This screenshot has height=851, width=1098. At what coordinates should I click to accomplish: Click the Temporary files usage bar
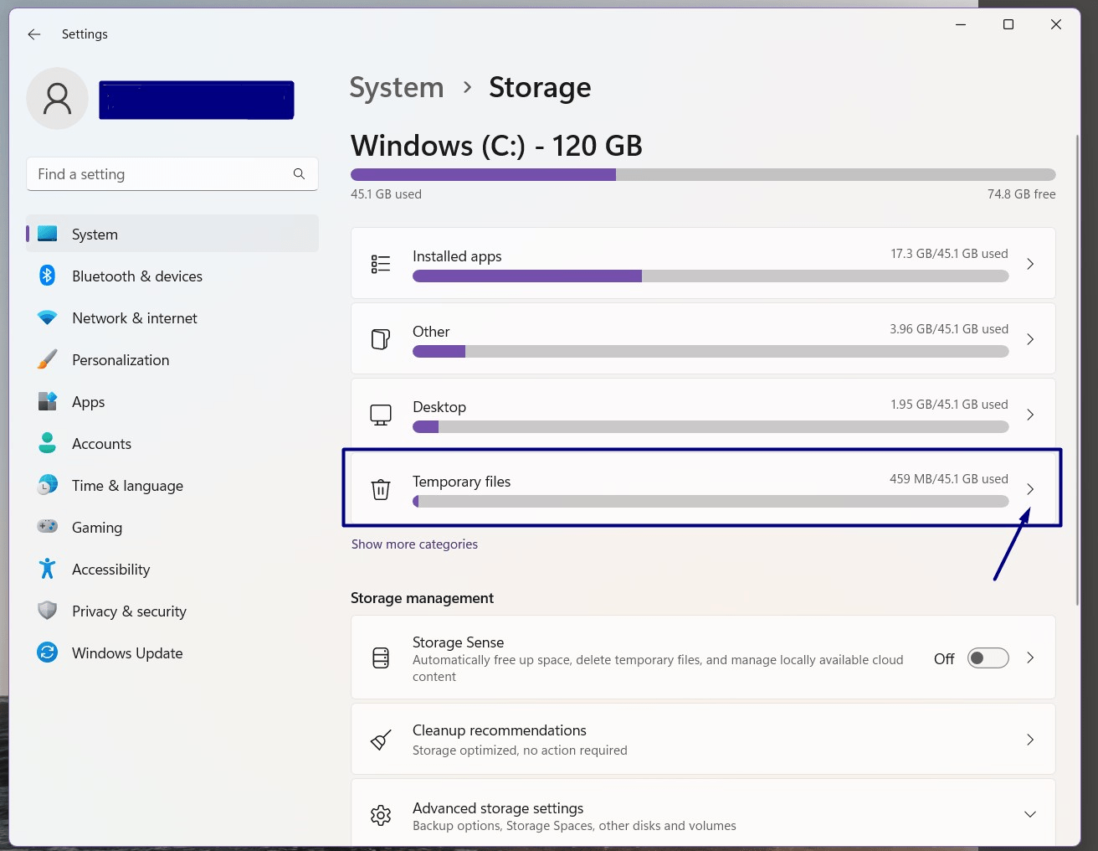pos(711,502)
